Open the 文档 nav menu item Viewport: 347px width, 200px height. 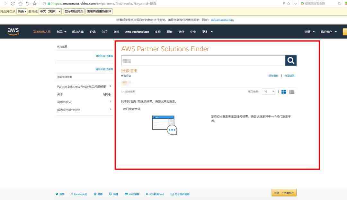click(116, 32)
